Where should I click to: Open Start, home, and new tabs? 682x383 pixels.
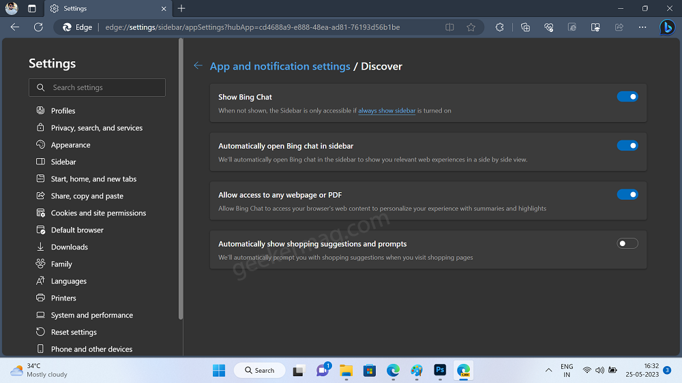click(x=93, y=179)
